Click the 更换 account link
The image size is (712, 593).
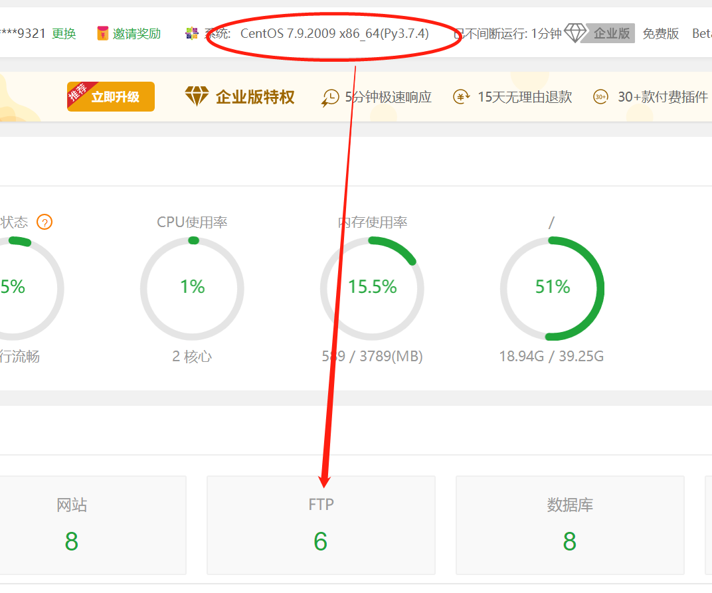tap(64, 34)
